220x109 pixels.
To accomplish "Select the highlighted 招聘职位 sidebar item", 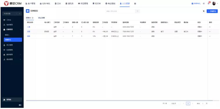I will [13, 40].
